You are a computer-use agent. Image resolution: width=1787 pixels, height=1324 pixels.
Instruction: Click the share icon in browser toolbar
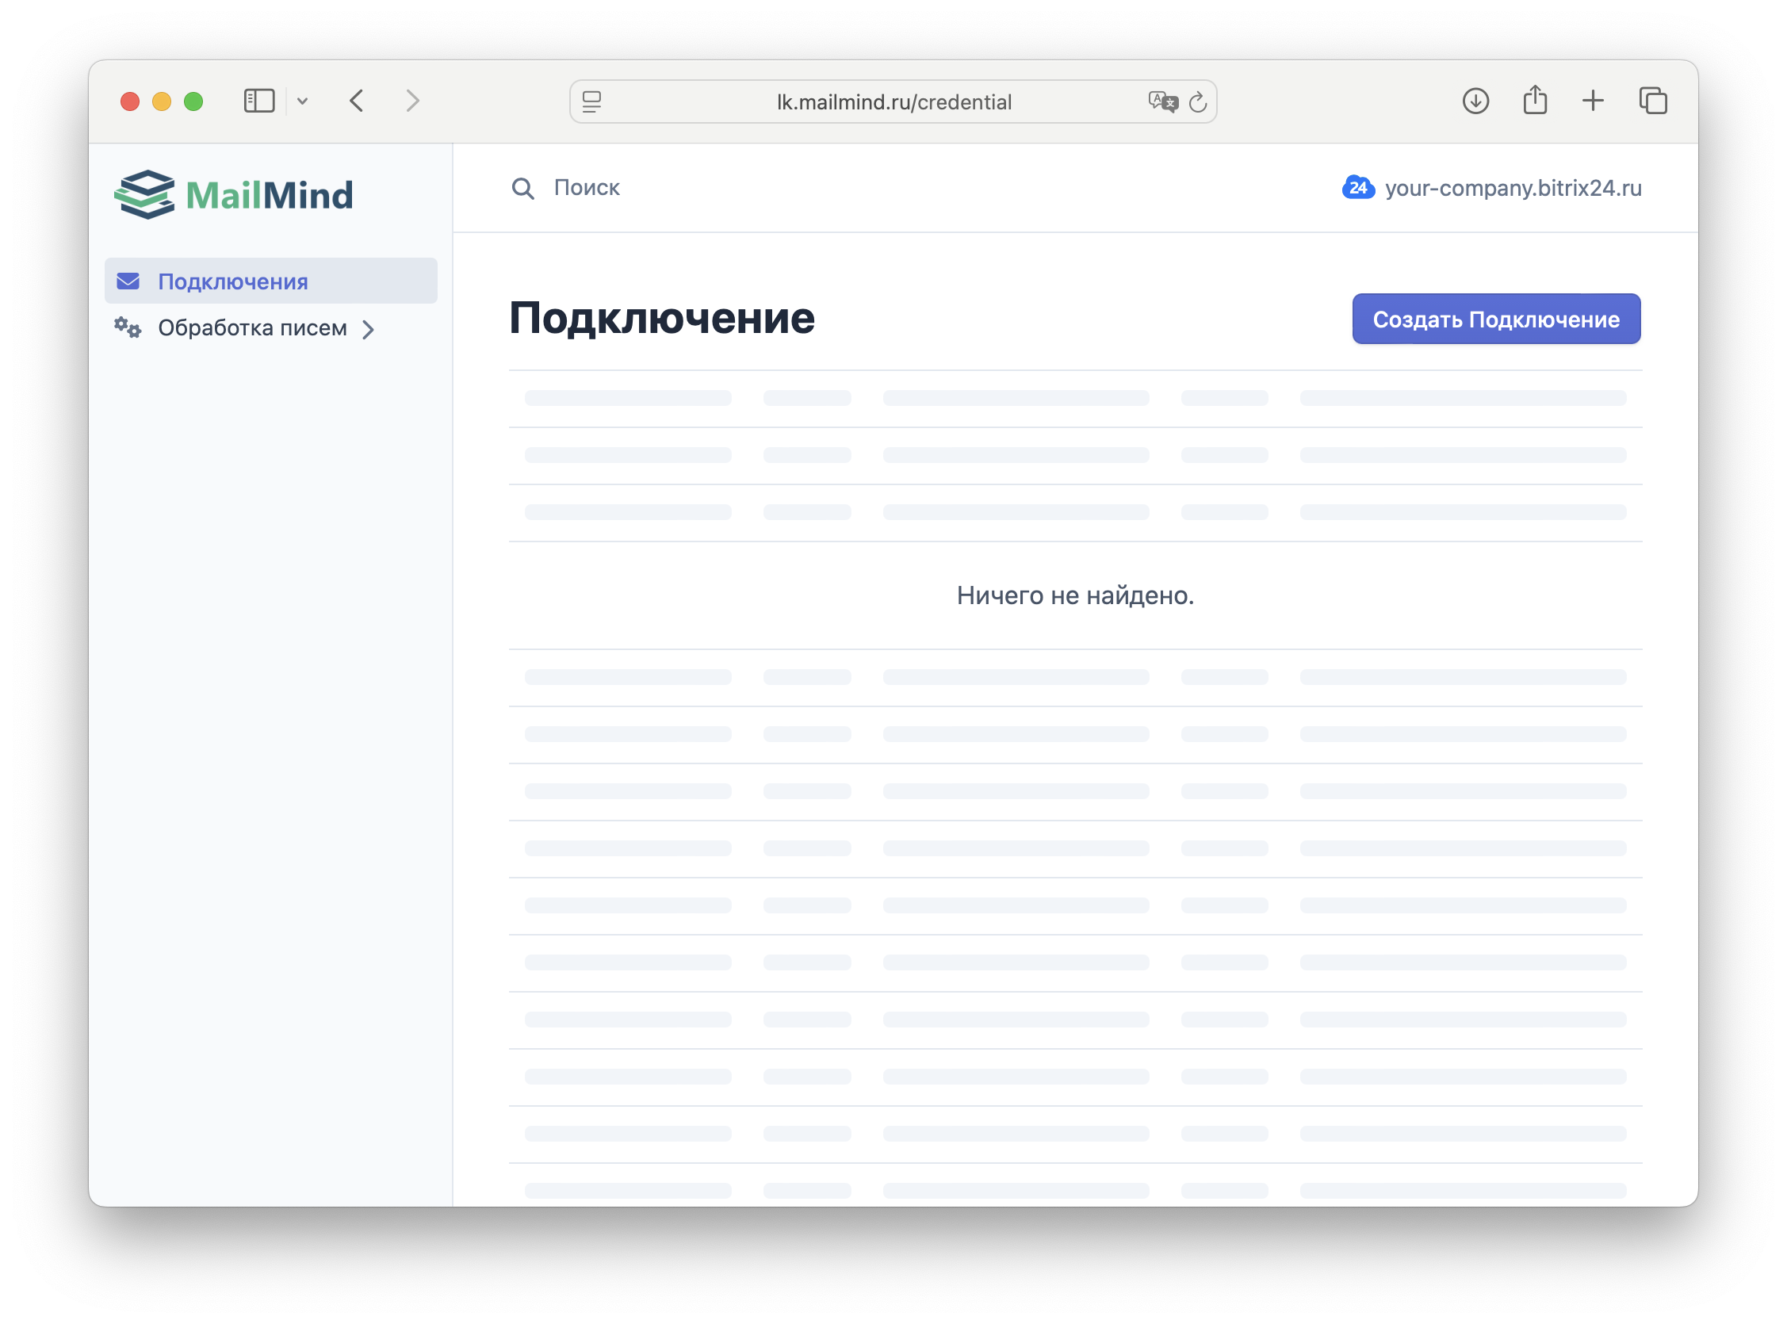(x=1535, y=99)
